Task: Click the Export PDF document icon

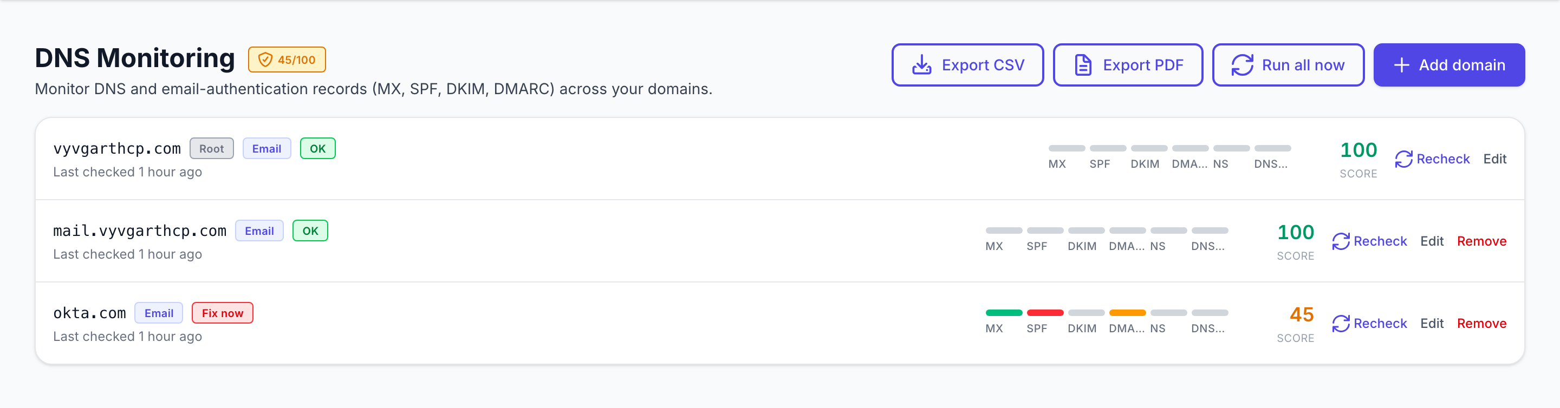Action: click(1083, 65)
